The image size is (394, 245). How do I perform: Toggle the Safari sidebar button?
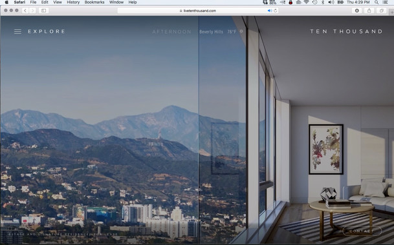click(44, 10)
